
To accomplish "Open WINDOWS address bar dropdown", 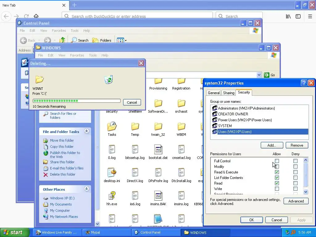I will pyautogui.click(x=259, y=75).
